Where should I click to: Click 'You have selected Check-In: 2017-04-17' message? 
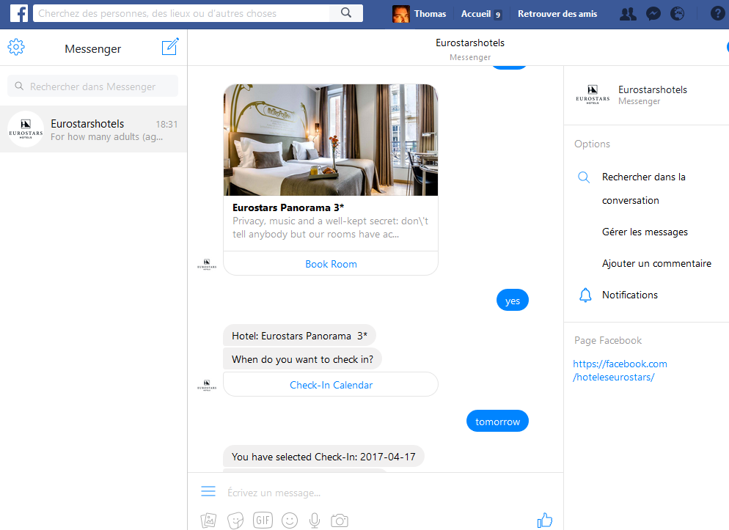pos(323,457)
